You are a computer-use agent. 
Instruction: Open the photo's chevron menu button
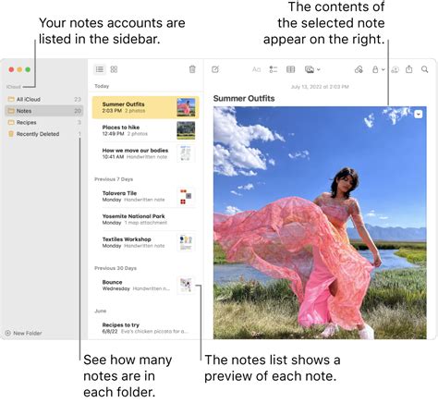click(x=419, y=115)
